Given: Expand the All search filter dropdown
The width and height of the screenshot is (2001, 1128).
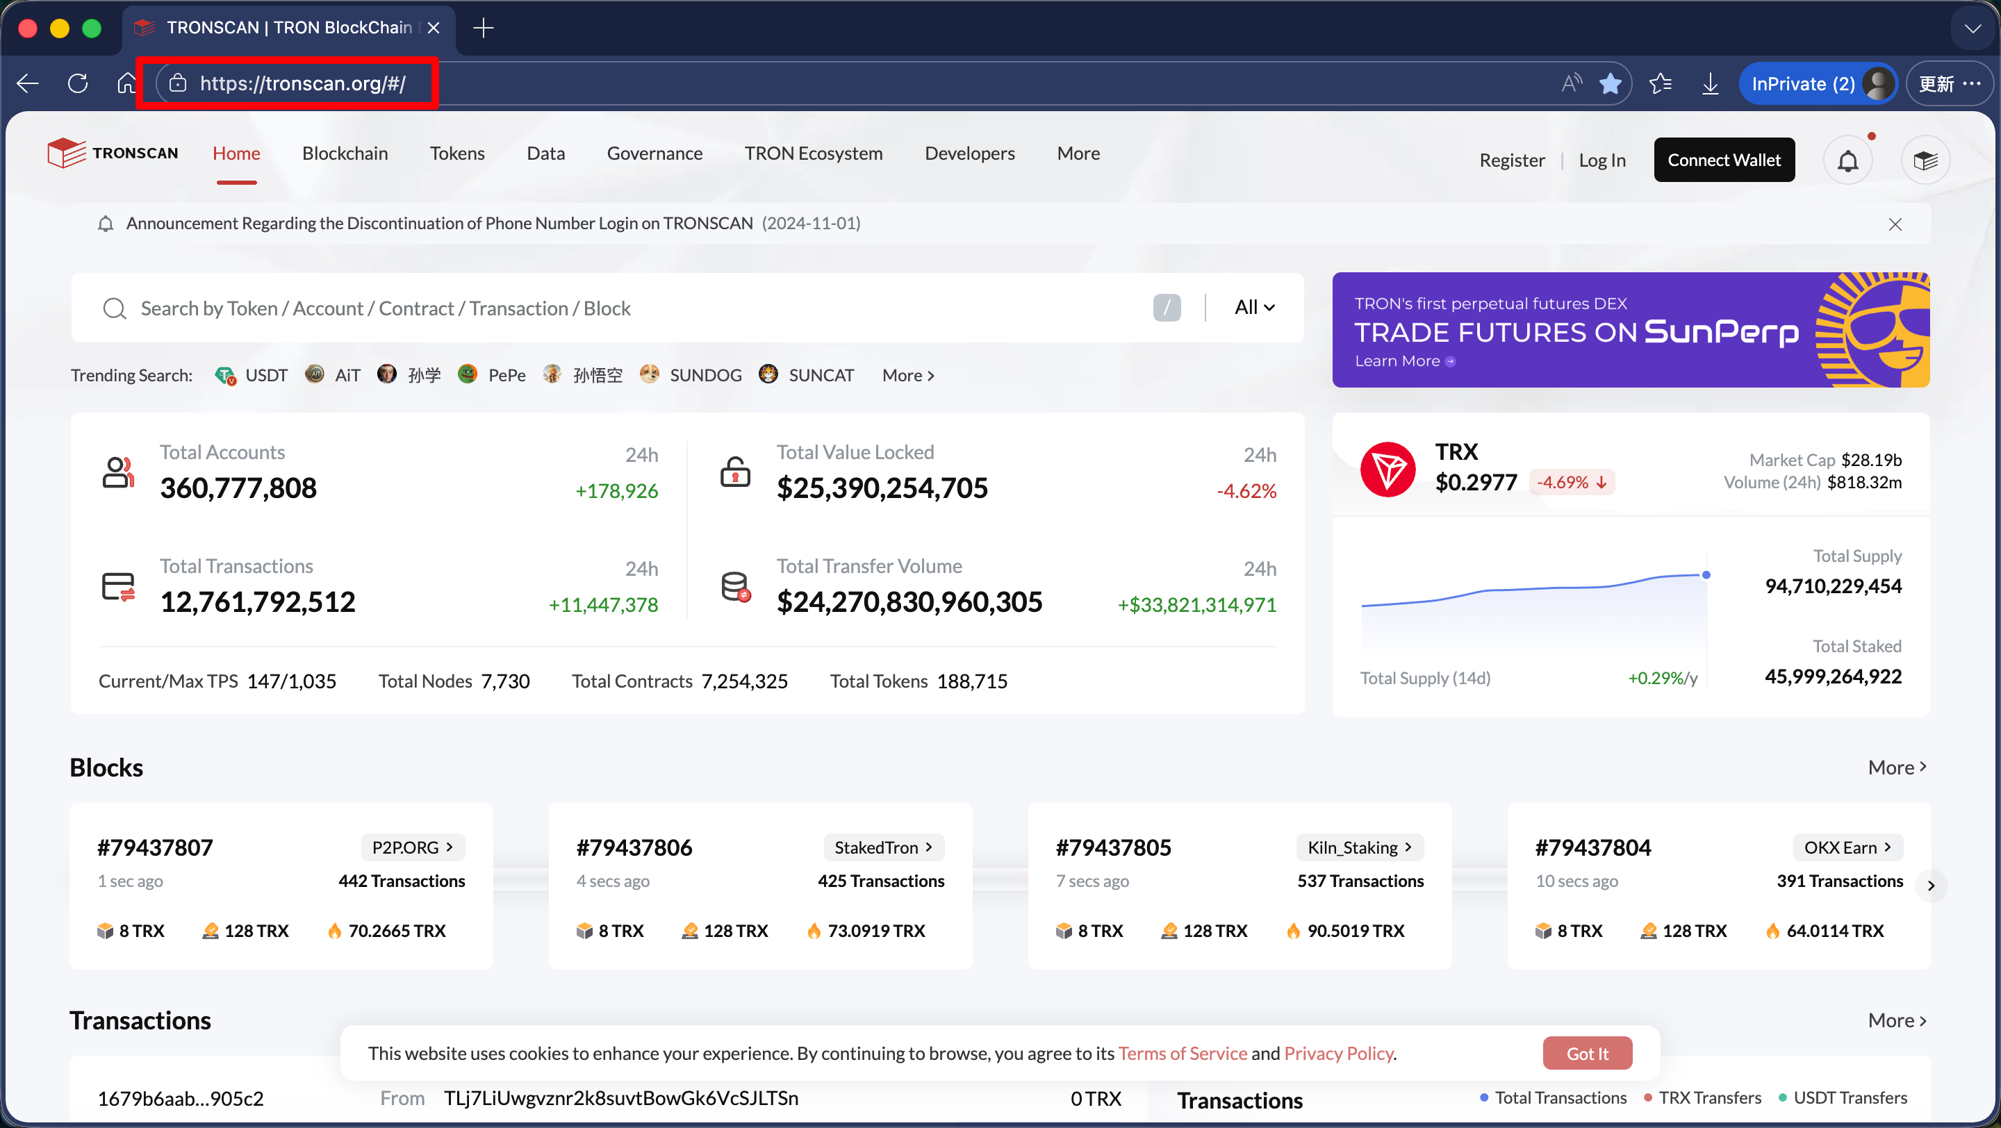Looking at the screenshot, I should pos(1255,308).
